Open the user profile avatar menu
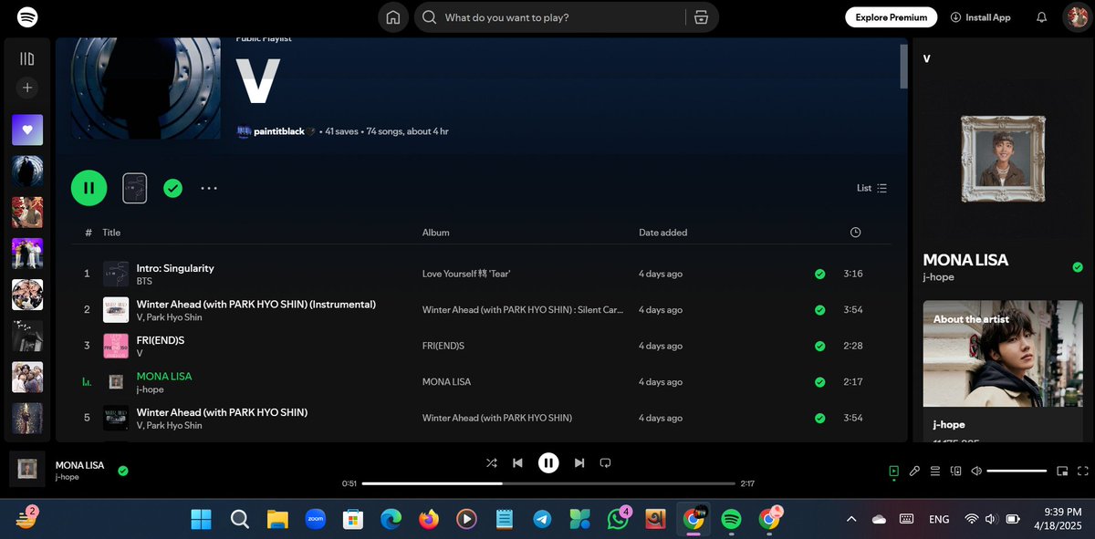This screenshot has width=1095, height=539. pyautogui.click(x=1077, y=17)
